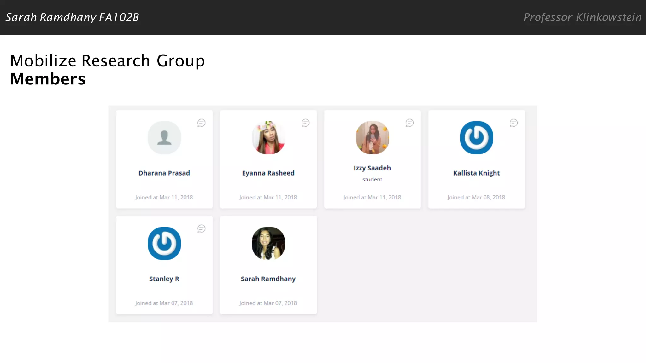This screenshot has width=646, height=363.
Task: Select the Dharana Prasad name link
Action: coord(164,173)
